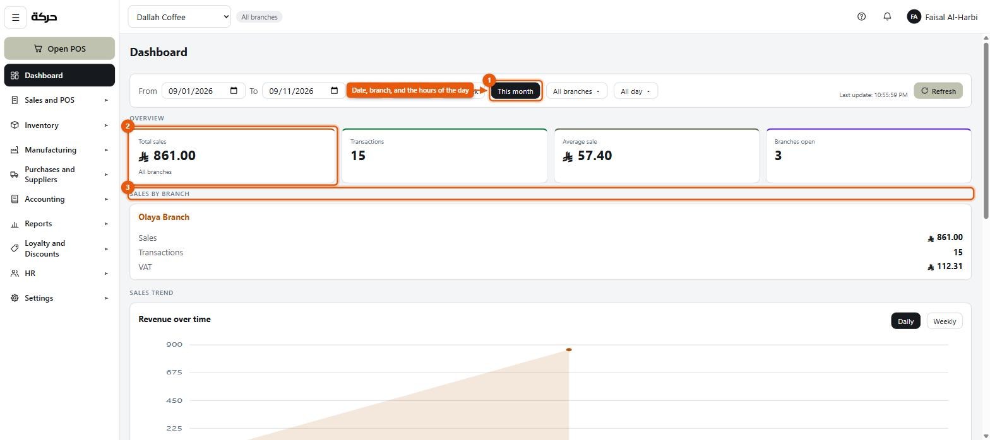Viewport: 990px width, 440px height.
Task: Click the Last update 10:55:59 PM text
Action: (873, 95)
